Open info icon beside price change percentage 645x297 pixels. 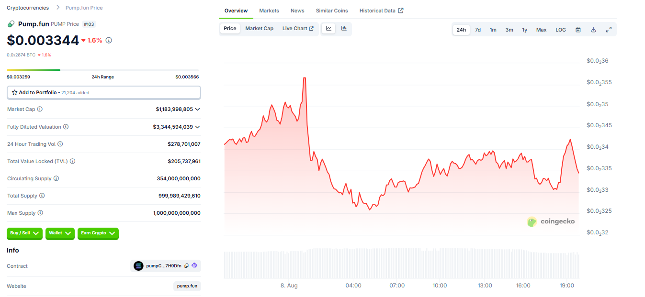tap(109, 40)
